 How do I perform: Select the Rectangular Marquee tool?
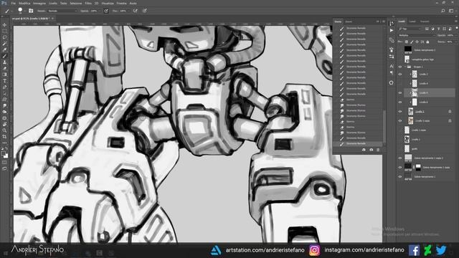[x=4, y=32]
